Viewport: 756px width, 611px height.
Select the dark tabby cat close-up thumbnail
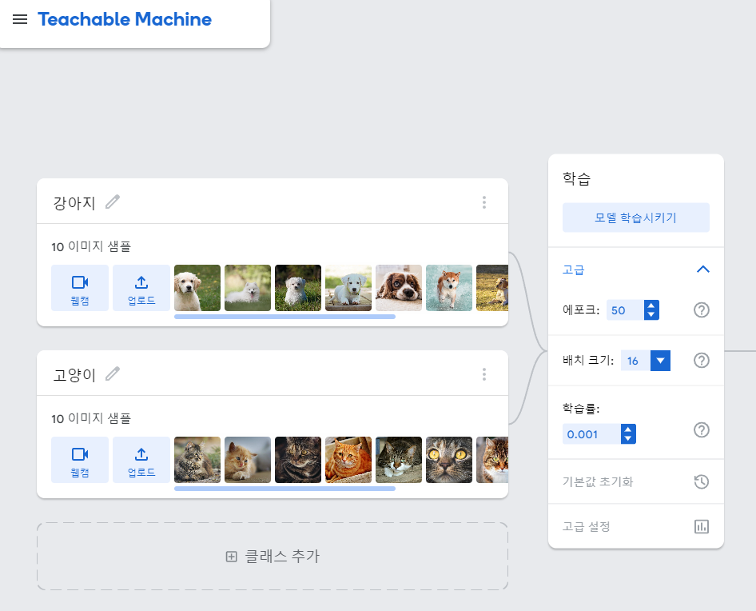[x=298, y=460]
